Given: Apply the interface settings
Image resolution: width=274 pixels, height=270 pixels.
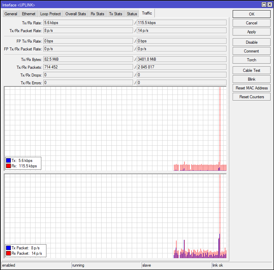Looking at the screenshot, I should (251, 32).
